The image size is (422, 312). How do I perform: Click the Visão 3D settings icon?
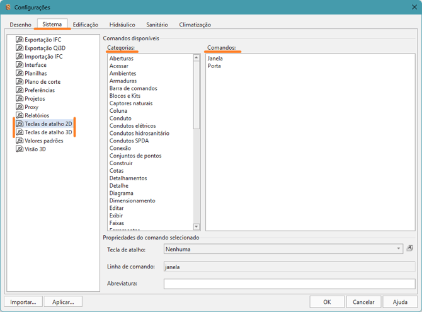tap(20, 149)
